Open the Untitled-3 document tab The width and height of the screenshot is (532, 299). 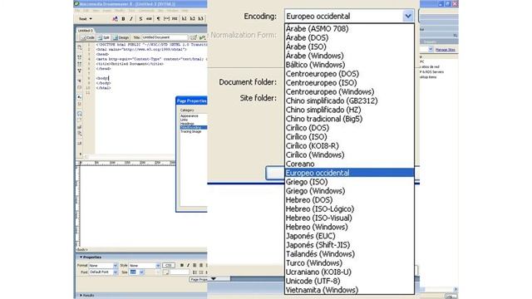point(85,31)
